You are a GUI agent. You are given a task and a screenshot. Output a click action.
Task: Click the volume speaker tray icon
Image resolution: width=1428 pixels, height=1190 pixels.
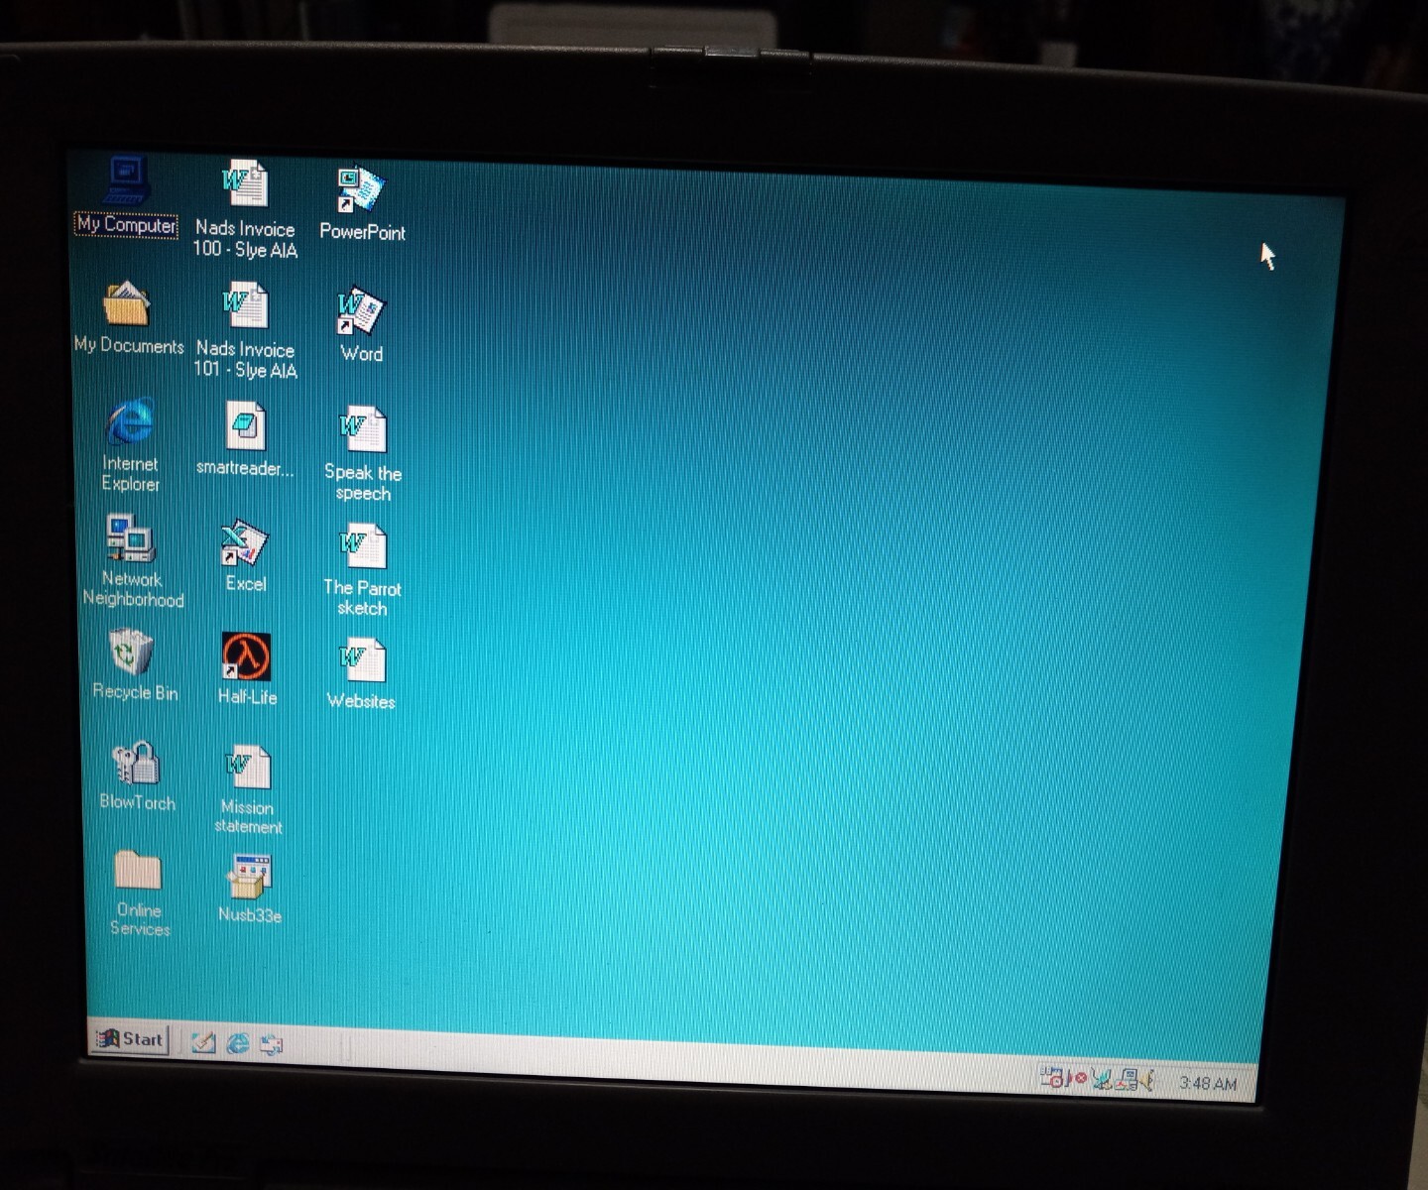tap(1148, 1080)
